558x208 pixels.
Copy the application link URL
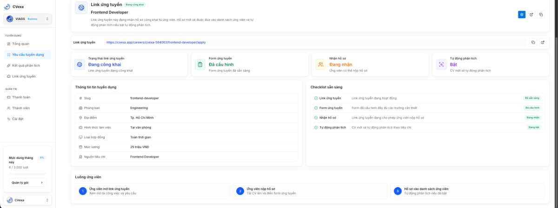point(533,42)
